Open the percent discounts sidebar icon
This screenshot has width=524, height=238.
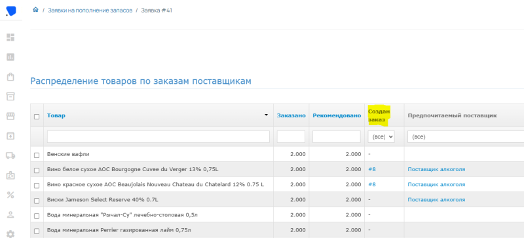[10, 195]
